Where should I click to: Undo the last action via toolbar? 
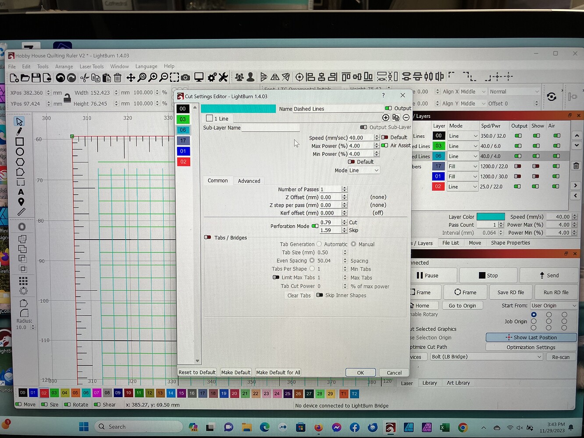(x=60, y=77)
